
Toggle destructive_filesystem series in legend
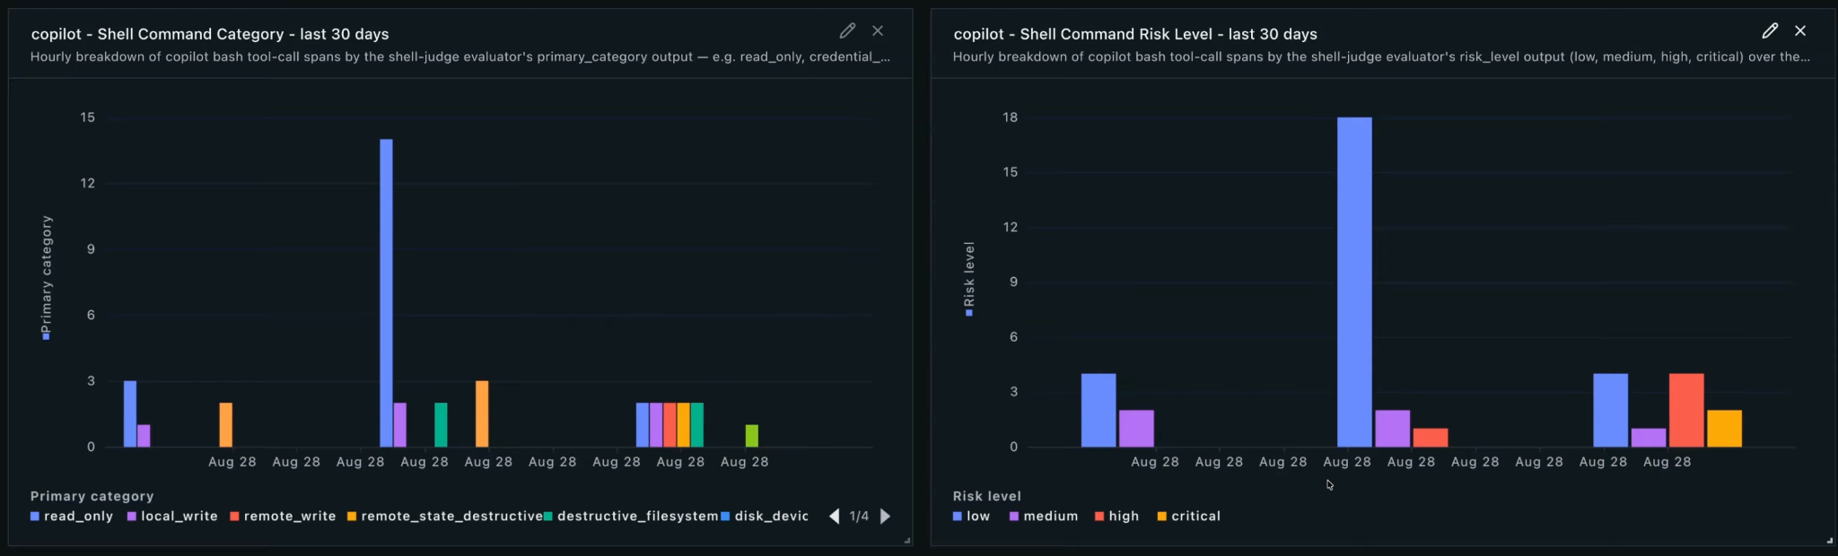pyautogui.click(x=631, y=517)
